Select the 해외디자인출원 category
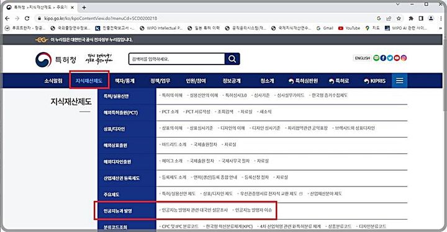This screenshot has width=447, height=232. [x=127, y=162]
